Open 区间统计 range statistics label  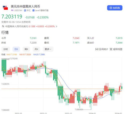pos(103,49)
